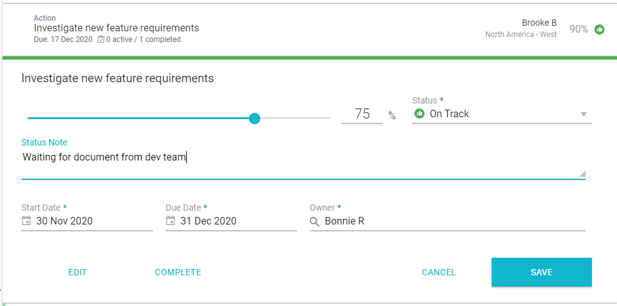Click the Start Date calendar icon

click(26, 221)
